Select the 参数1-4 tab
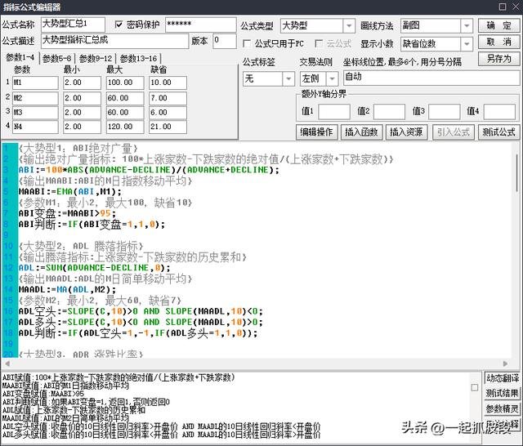 (20, 58)
